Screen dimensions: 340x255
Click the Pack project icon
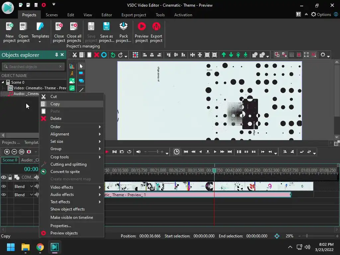coord(124,27)
